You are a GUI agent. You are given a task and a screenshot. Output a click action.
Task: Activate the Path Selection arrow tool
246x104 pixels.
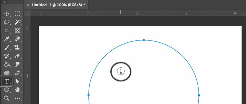(17, 81)
